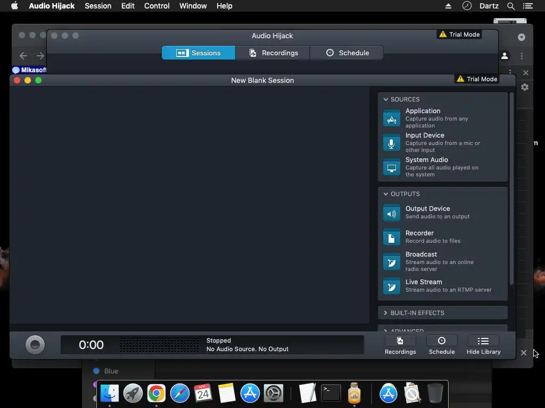Click the Dartz user name
The height and width of the screenshot is (408, 545).
coord(489,6)
